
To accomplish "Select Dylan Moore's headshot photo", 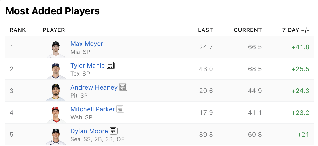I will click(56, 136).
